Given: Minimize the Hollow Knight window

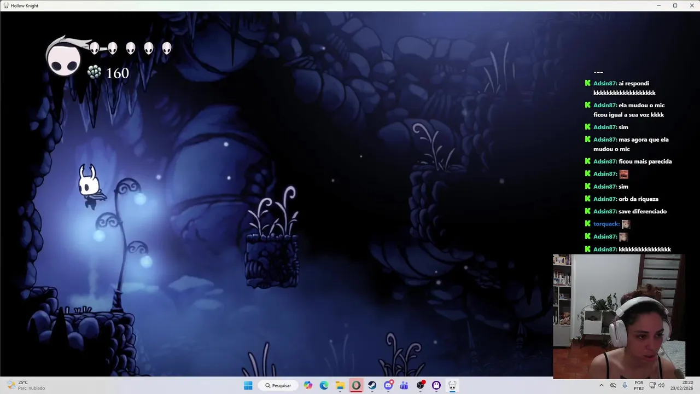Looking at the screenshot, I should (x=658, y=5).
